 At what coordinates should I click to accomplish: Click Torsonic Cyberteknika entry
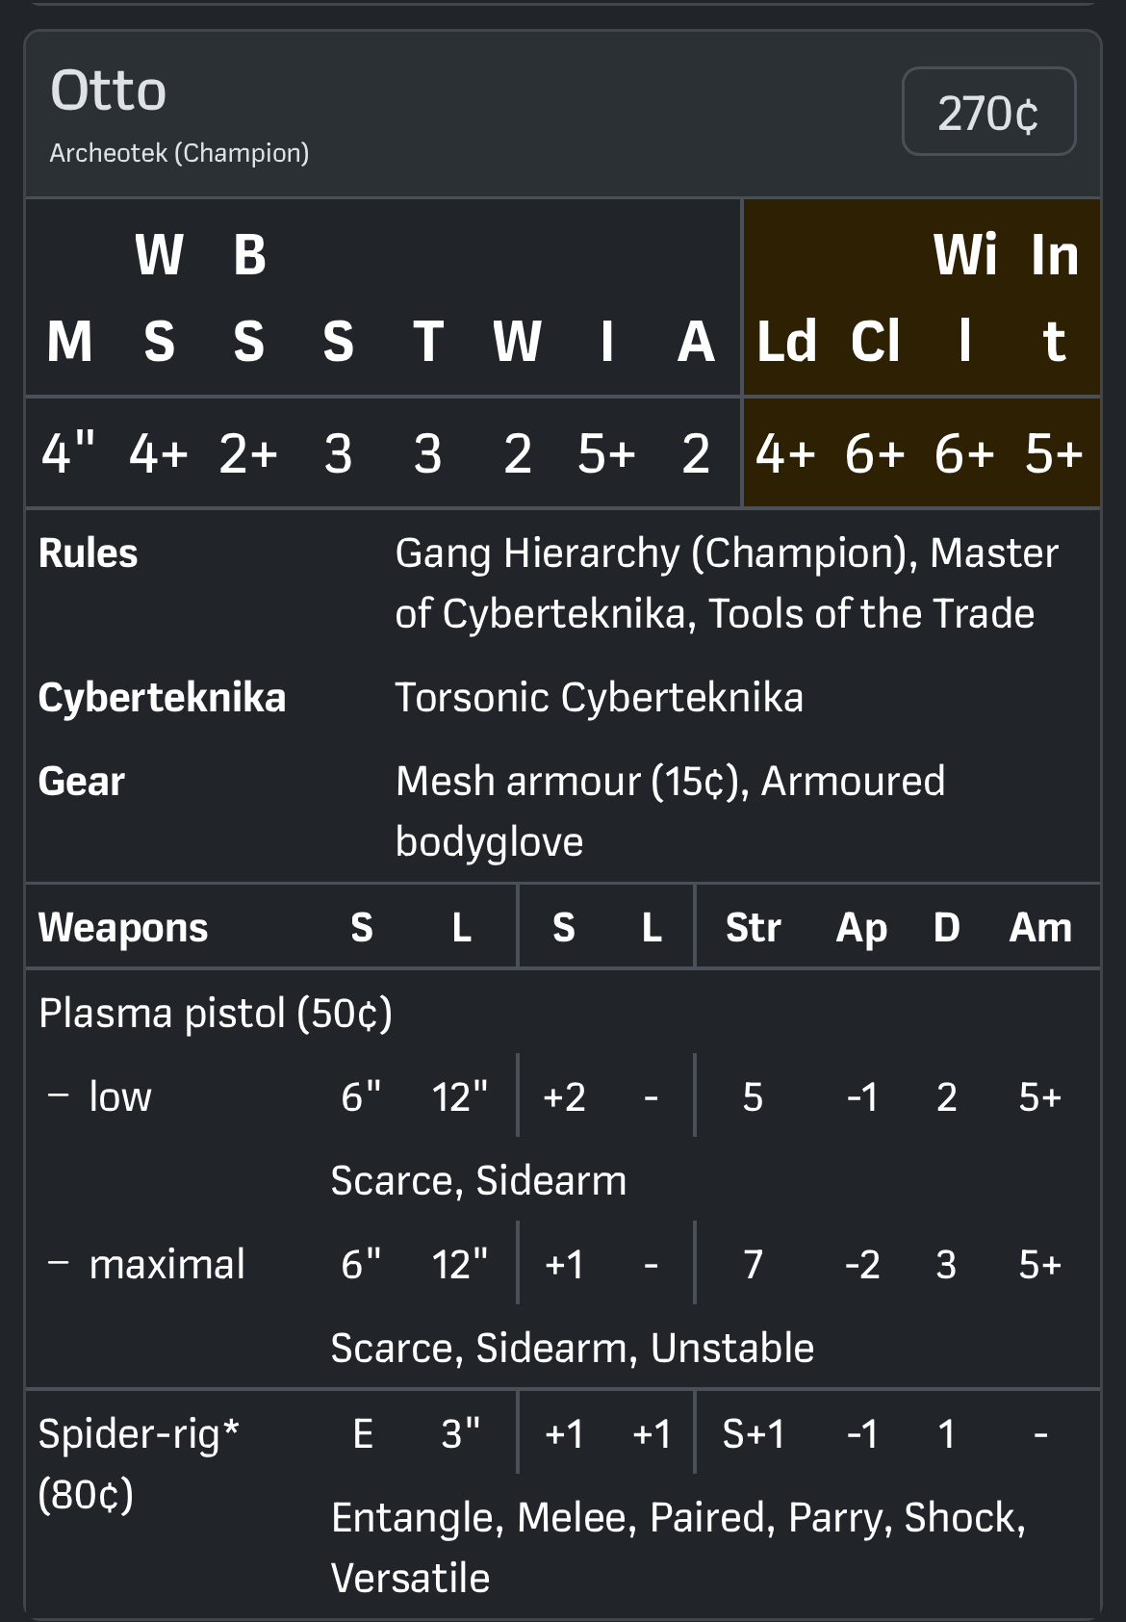click(599, 698)
